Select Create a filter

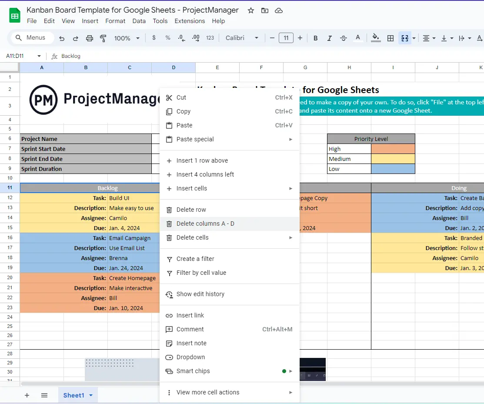coord(229,259)
